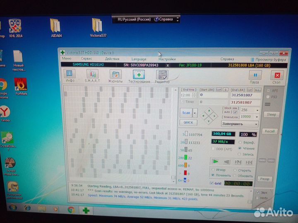Click the random seek '?' scan mode button
Viewport: 298px width, 223px height.
(238, 162)
